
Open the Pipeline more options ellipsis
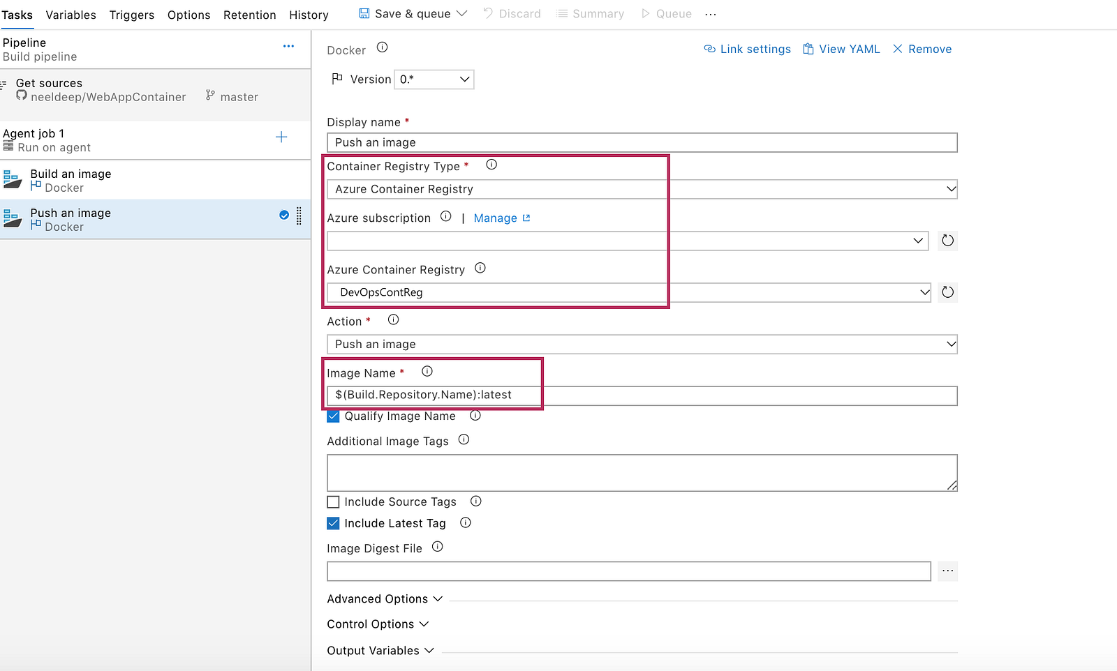[288, 46]
